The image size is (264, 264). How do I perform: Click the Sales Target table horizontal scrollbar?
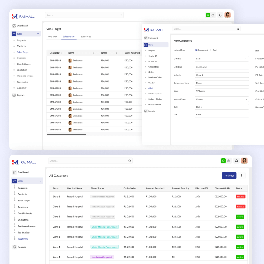click(x=72, y=134)
